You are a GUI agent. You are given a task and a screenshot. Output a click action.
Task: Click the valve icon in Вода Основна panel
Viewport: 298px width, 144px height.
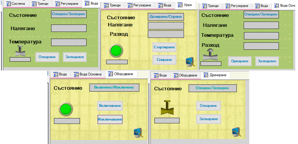(x=210, y=55)
